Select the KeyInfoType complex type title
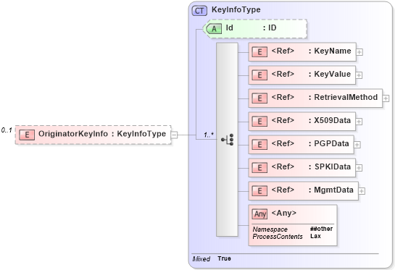This screenshot has width=395, height=270. click(236, 10)
